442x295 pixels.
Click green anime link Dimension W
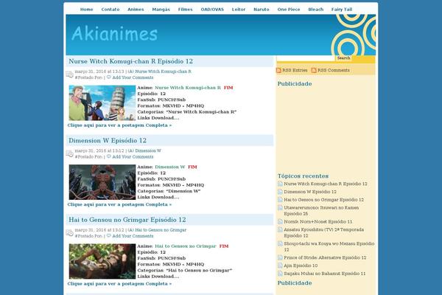170,167
